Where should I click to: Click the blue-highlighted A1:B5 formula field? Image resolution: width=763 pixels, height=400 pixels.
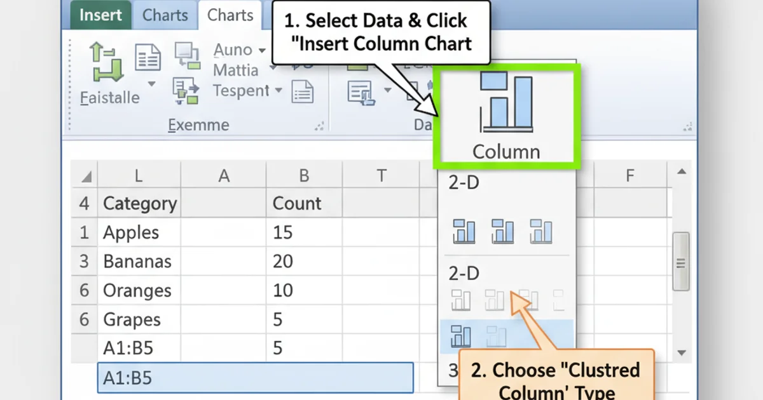254,377
